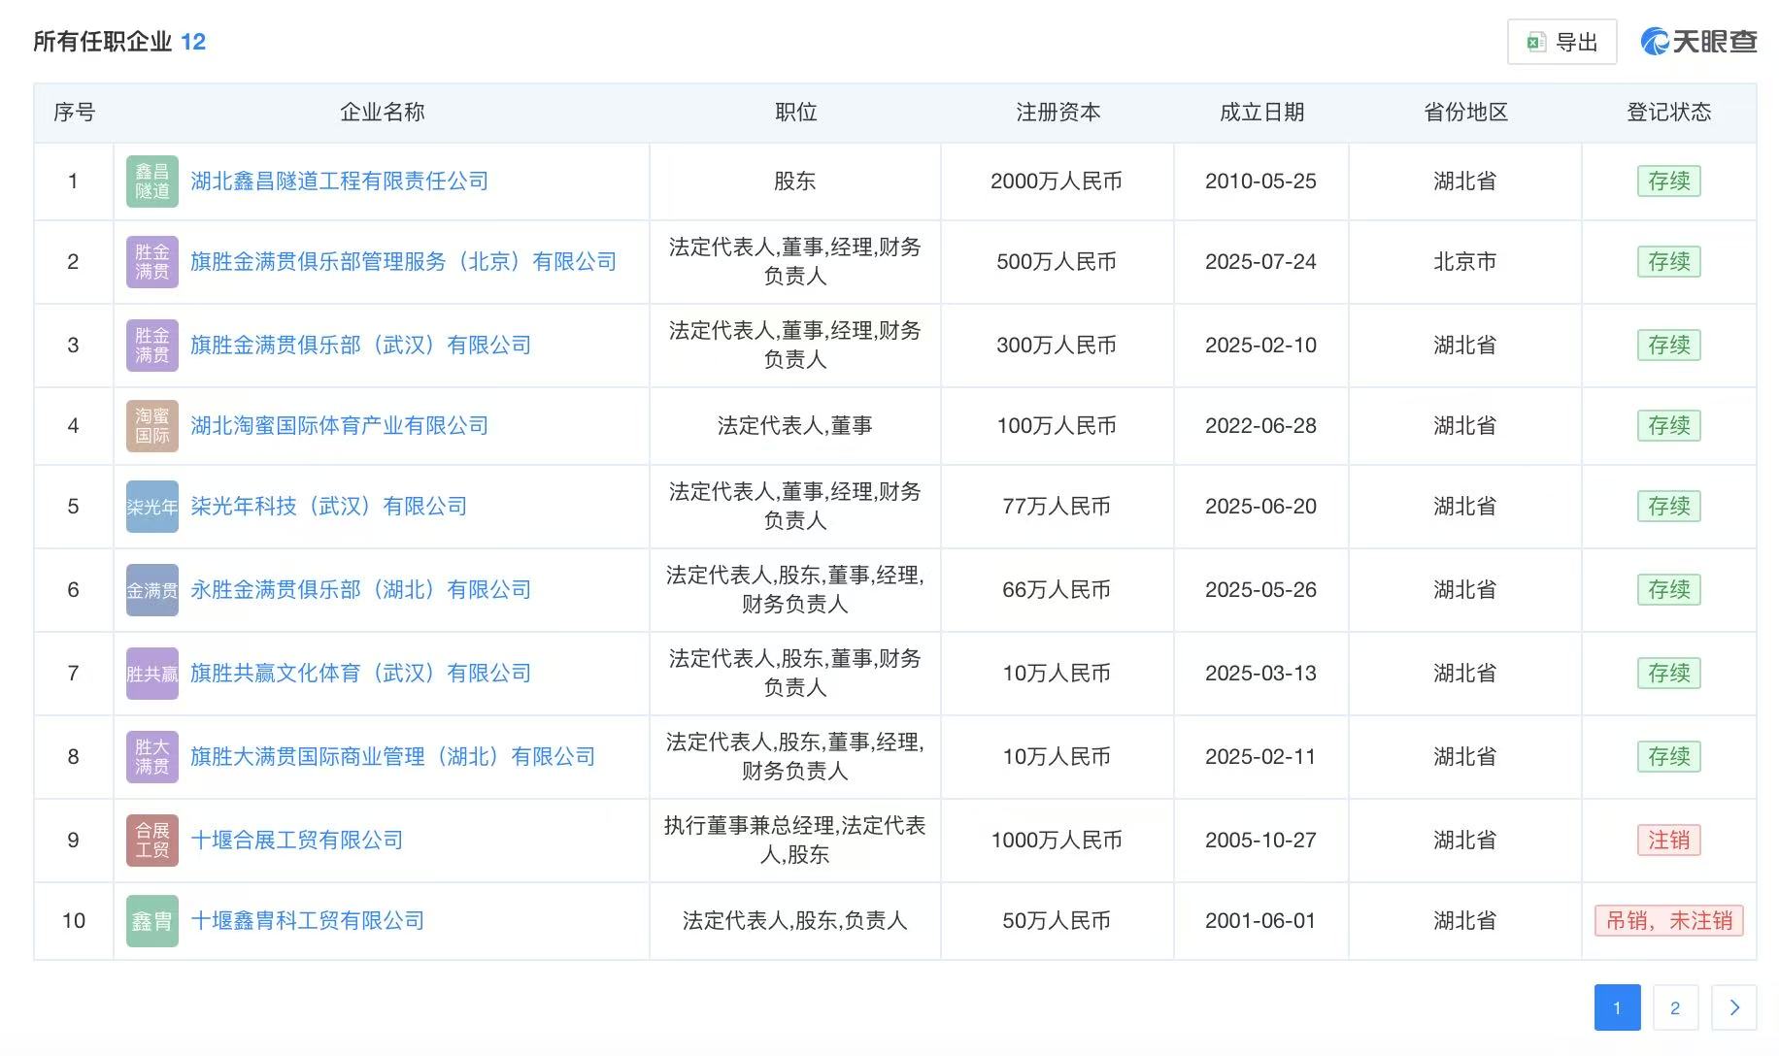1779x1056 pixels.
Task: Click the 注册资本 column header
Action: point(1057,113)
